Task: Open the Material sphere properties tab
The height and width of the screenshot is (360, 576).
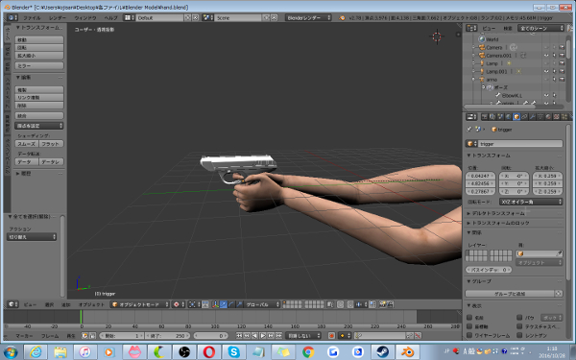Action: (x=548, y=117)
